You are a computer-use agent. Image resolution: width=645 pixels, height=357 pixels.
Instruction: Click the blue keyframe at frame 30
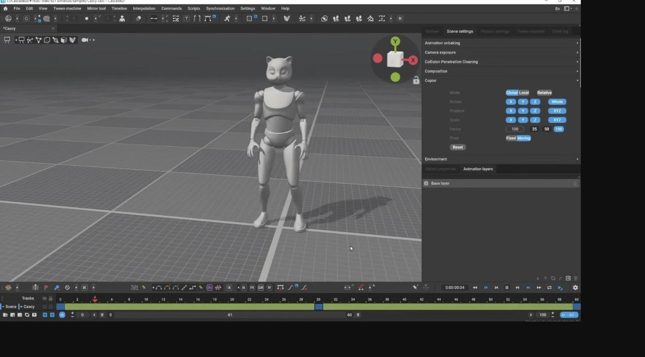[x=319, y=307]
